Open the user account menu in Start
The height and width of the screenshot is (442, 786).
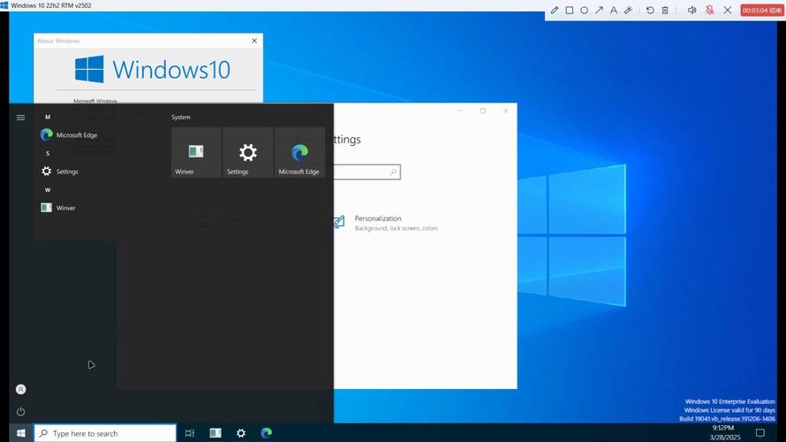[x=21, y=389]
